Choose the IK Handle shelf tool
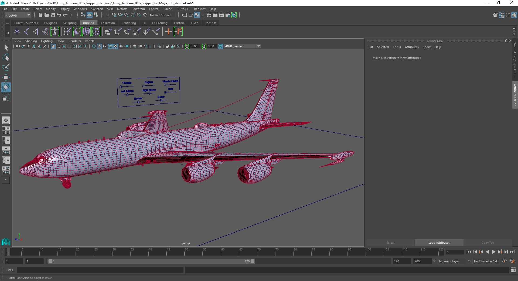Viewport: 518px width, 281px height. [36, 32]
